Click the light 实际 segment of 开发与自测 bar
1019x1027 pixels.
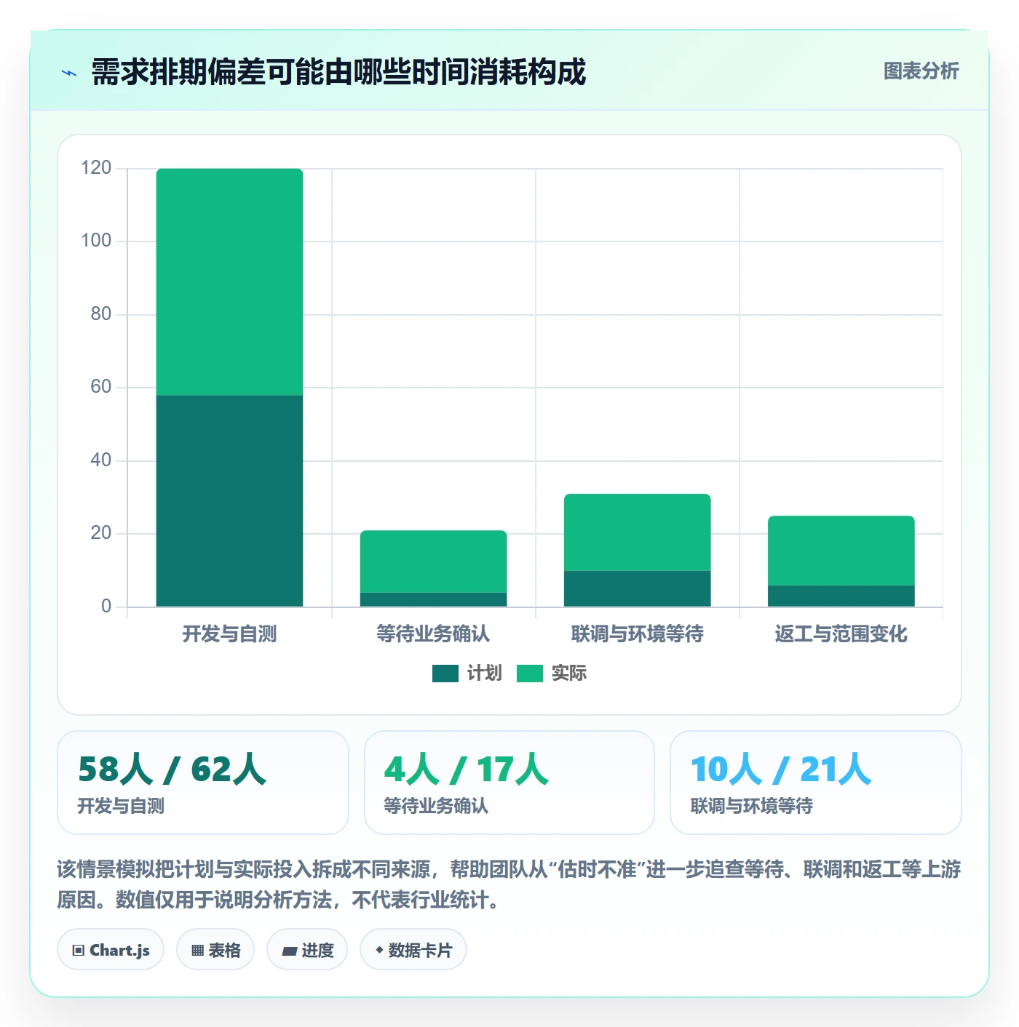pyautogui.click(x=229, y=282)
